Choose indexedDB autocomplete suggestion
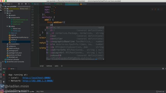This screenshot has height=93, width=166. [75, 56]
